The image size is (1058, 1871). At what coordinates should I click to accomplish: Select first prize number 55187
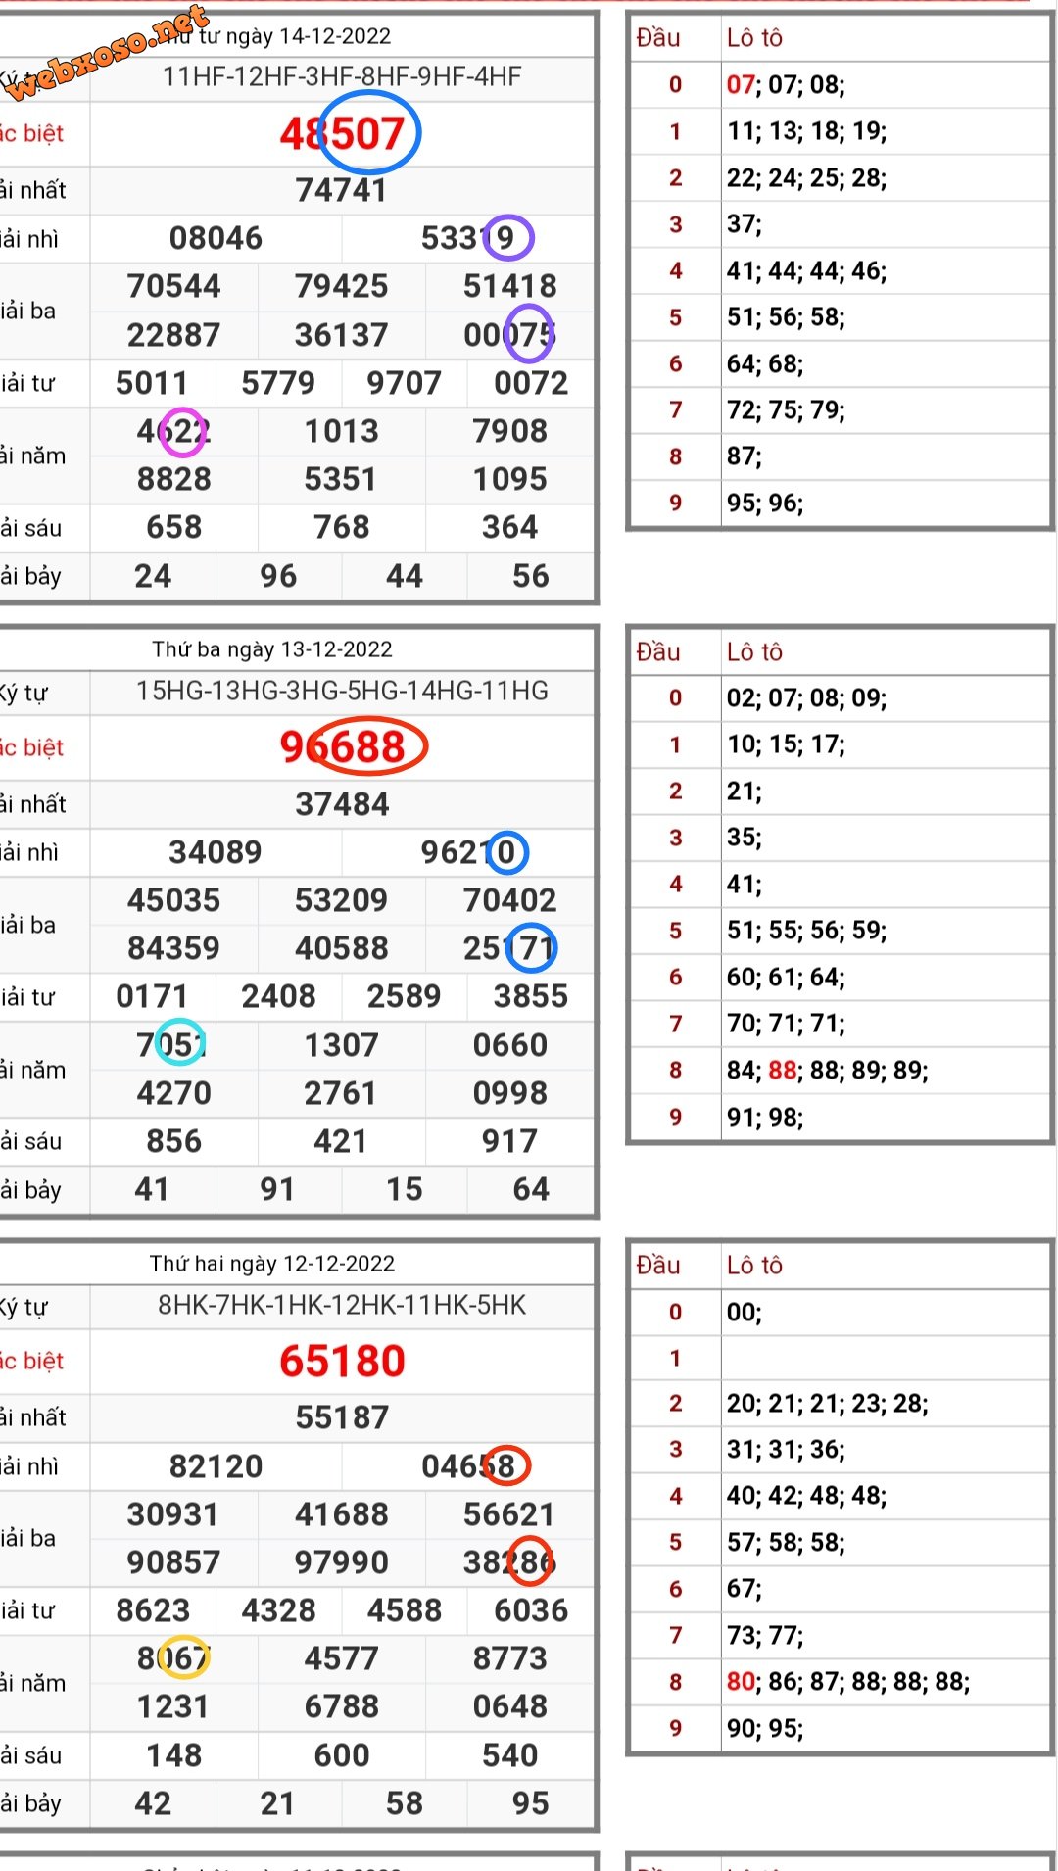click(x=342, y=1417)
